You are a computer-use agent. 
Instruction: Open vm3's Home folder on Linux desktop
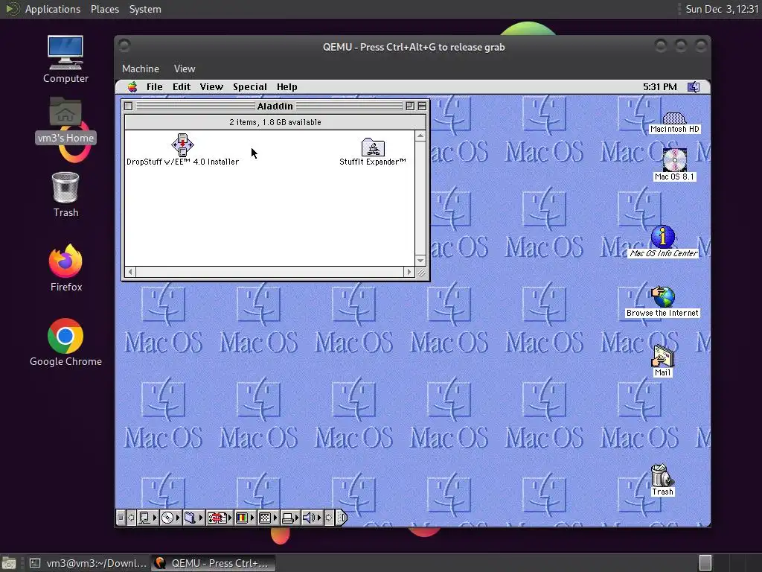65,120
